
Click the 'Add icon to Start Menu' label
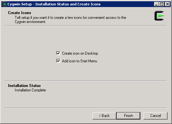[x=79, y=61]
